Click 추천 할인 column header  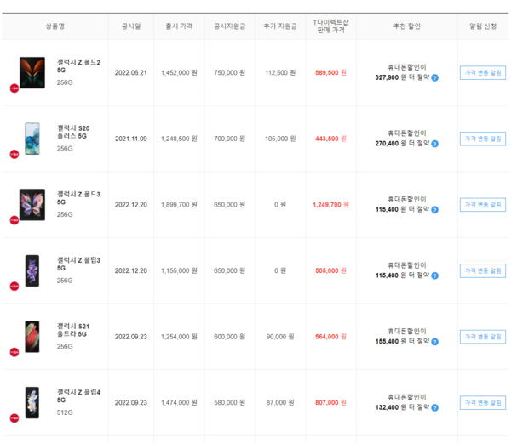tap(407, 26)
